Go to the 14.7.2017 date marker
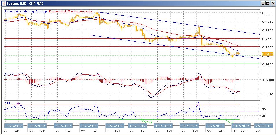276x135 pixels. [88, 126]
